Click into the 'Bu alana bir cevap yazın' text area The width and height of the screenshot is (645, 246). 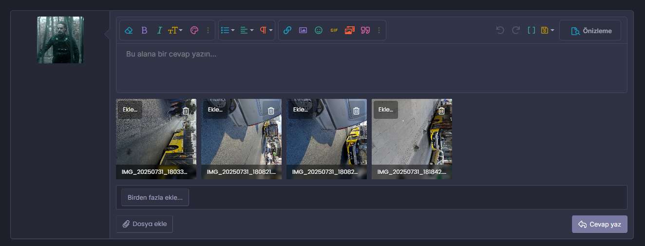click(x=371, y=68)
